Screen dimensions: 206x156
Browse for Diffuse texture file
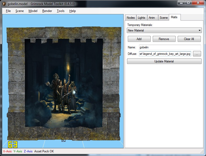coord(197,54)
